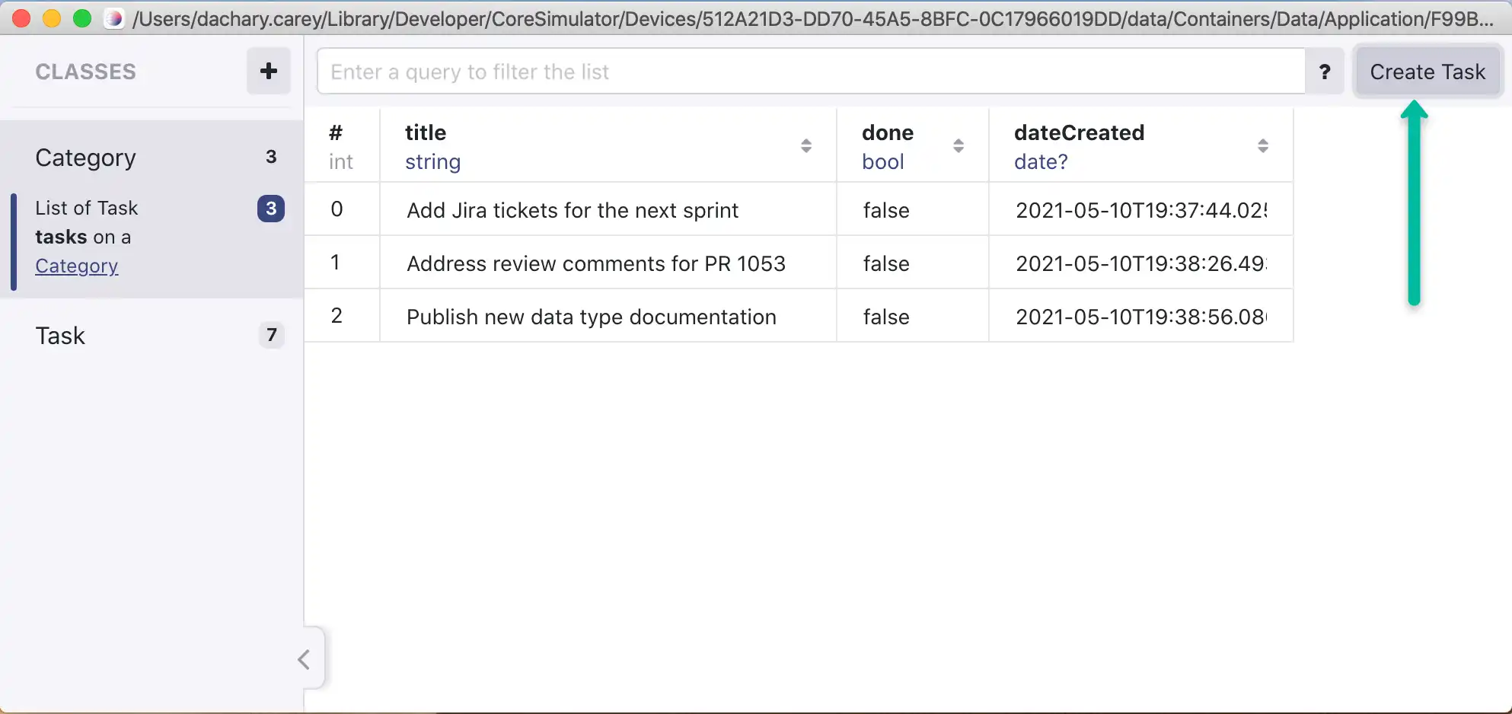Click the title cell 'Address review comments'
1512x714 pixels.
pos(595,263)
